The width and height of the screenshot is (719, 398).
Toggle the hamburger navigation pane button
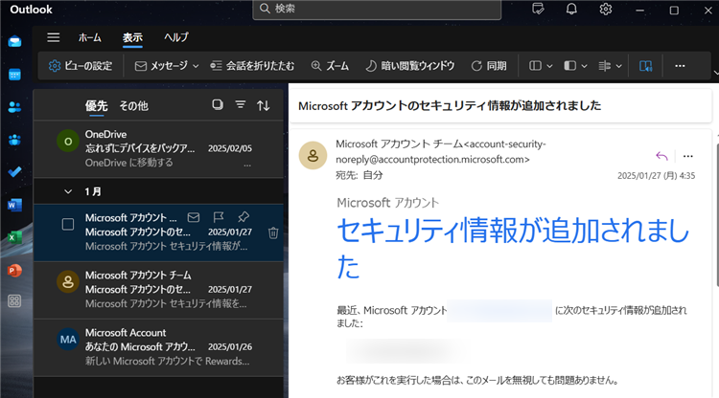tap(53, 37)
